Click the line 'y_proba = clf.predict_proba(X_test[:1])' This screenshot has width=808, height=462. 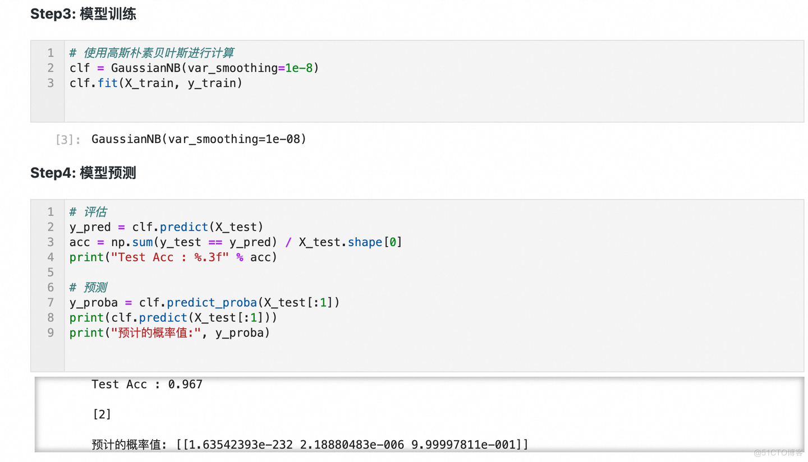205,303
